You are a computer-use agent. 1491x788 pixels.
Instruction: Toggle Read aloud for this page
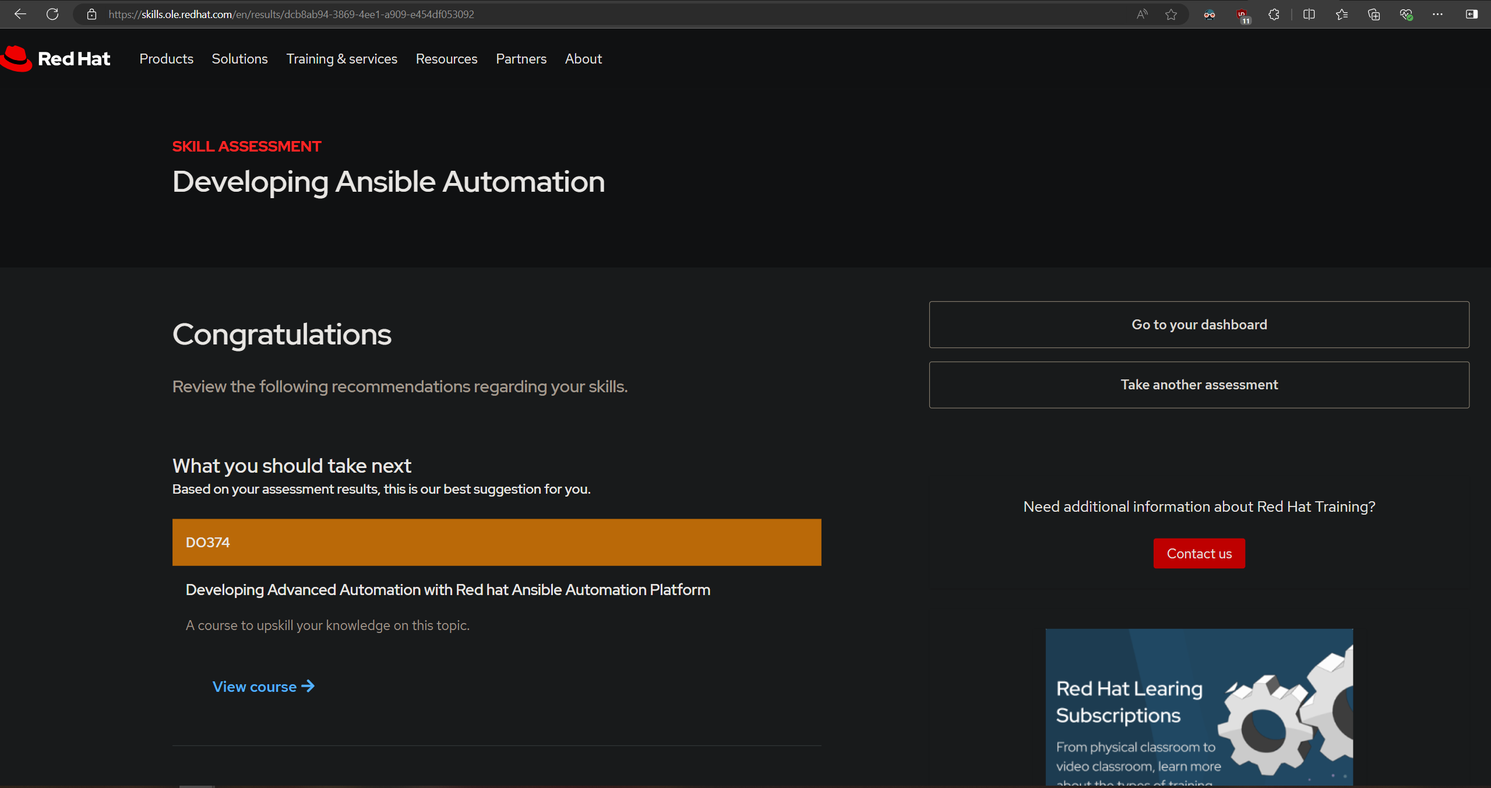pyautogui.click(x=1141, y=14)
